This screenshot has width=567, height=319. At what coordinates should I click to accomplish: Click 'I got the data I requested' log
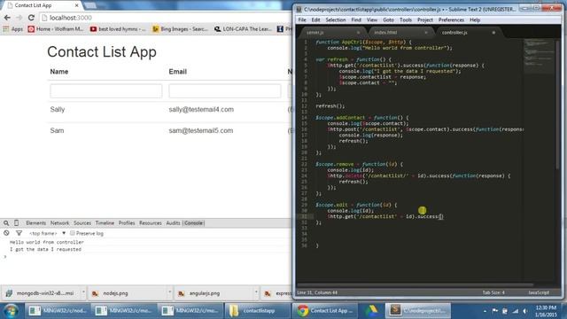pyautogui.click(x=45, y=249)
